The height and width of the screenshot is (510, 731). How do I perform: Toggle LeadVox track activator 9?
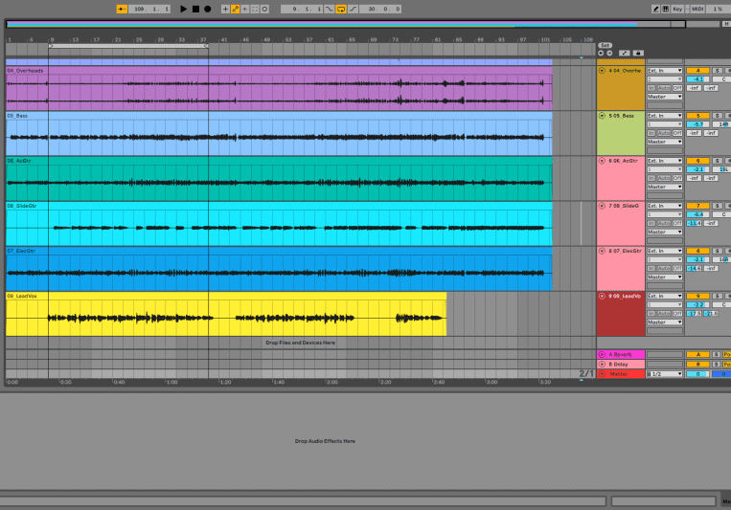pyautogui.click(x=697, y=297)
